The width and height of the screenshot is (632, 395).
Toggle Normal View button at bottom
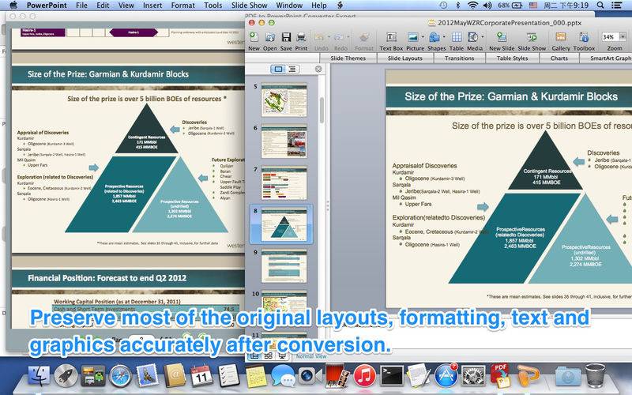[x=254, y=356]
